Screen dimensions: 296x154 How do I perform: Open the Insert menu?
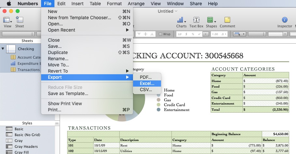[77, 4]
